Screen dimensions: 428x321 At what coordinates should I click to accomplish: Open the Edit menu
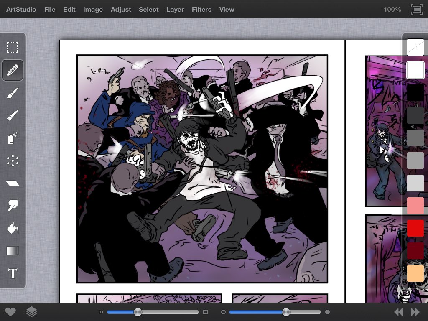(x=69, y=10)
